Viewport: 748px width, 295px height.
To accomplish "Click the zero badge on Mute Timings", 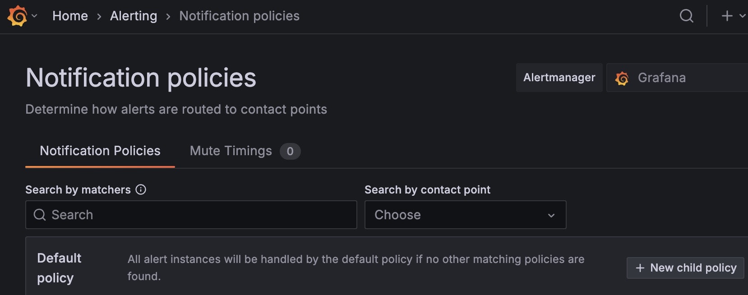I will click(x=290, y=151).
